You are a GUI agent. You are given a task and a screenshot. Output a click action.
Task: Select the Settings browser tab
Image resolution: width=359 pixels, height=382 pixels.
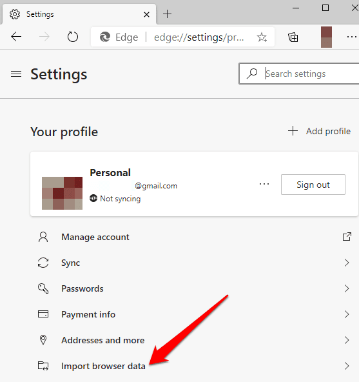tap(79, 14)
